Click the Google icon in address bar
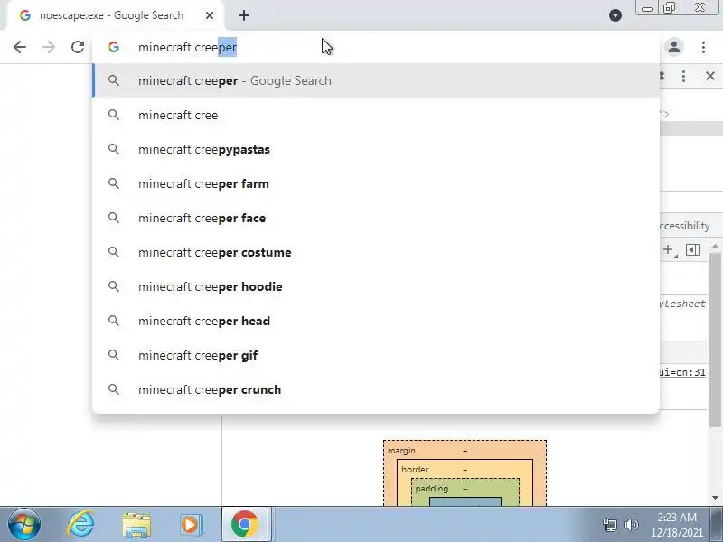Viewport: 723px width, 542px height. (x=114, y=47)
